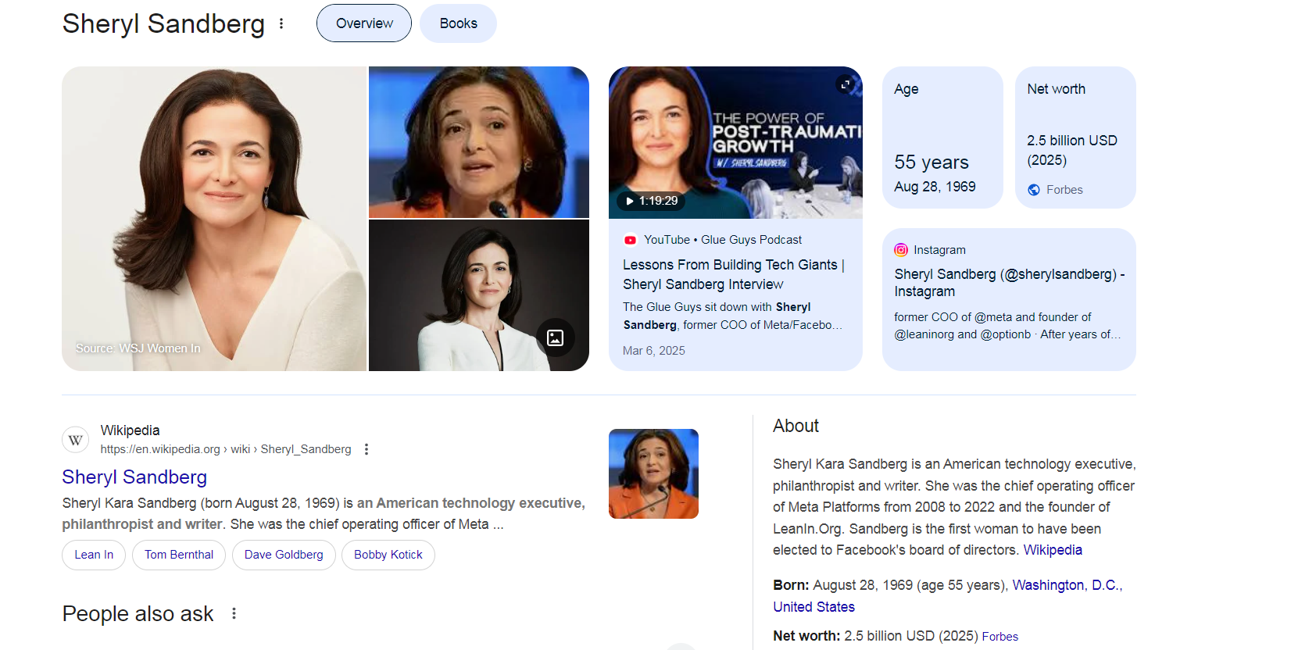This screenshot has width=1298, height=650.
Task: Click the 'Mar 6, 2025' video date
Action: [x=654, y=351]
